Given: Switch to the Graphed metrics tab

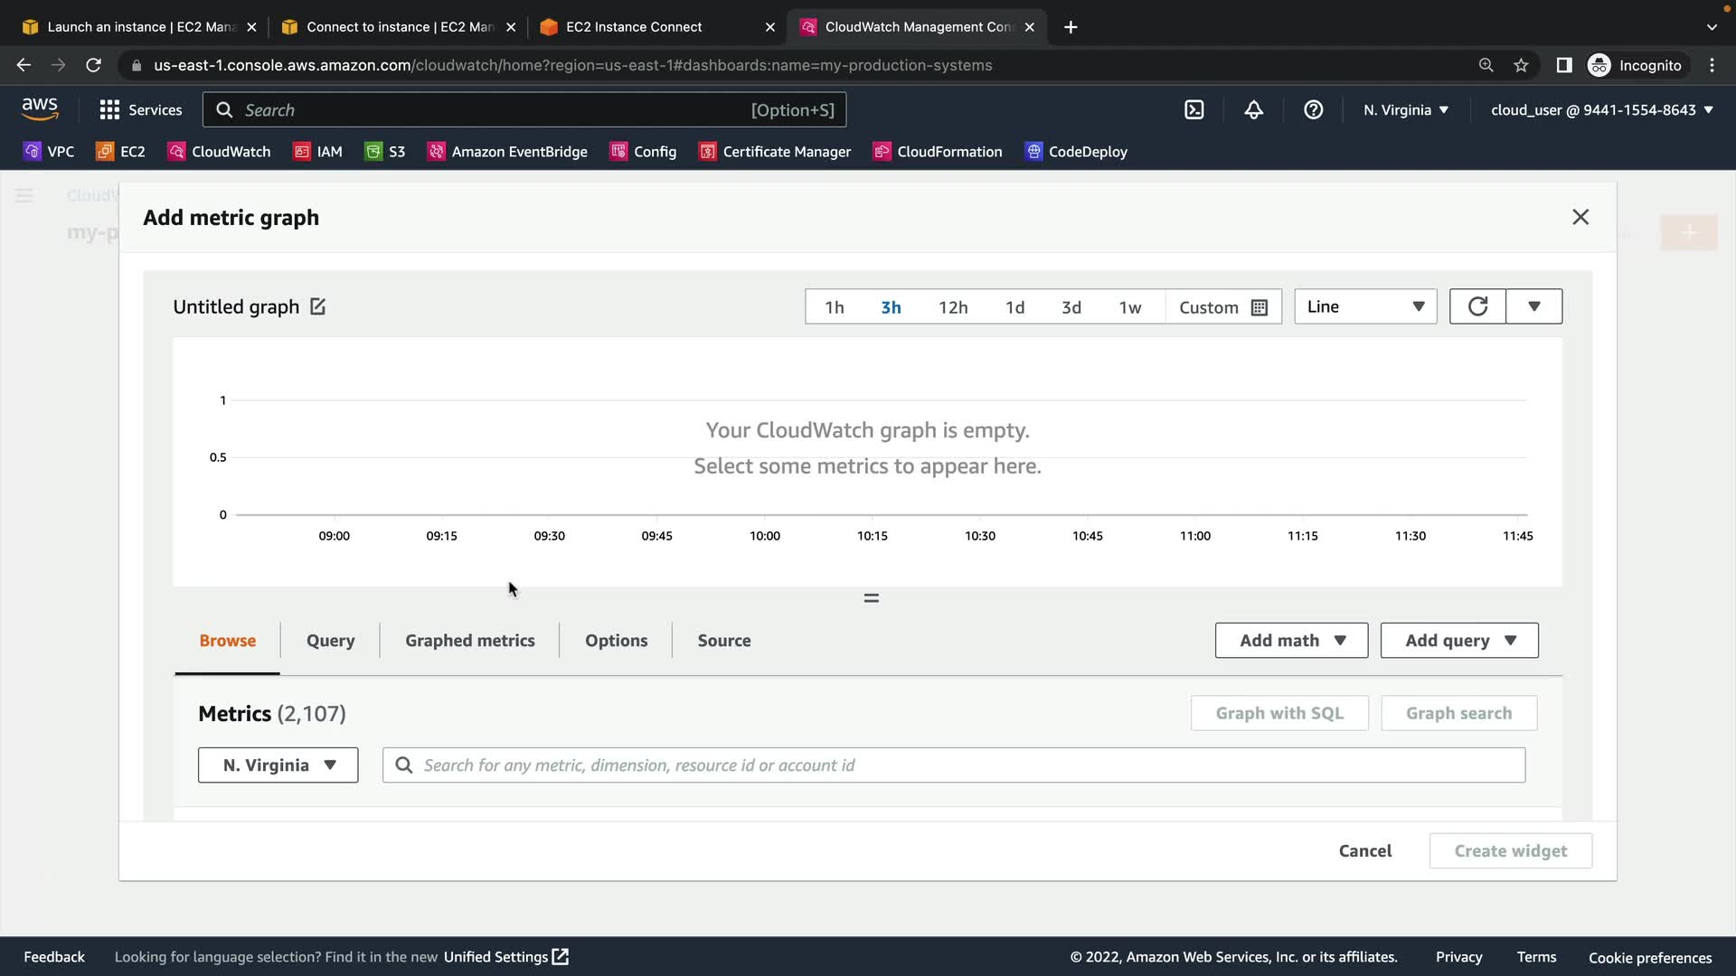Looking at the screenshot, I should tap(469, 641).
